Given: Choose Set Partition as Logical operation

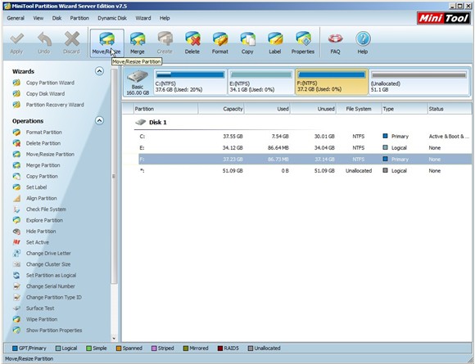Looking at the screenshot, I should click(51, 276).
